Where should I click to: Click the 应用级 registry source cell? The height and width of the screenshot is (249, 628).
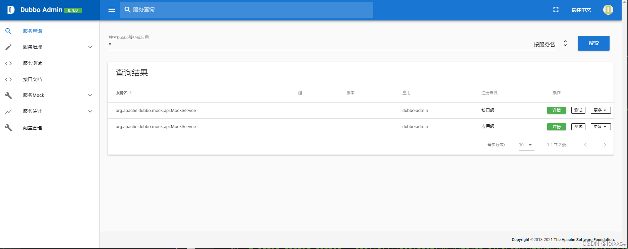click(488, 126)
